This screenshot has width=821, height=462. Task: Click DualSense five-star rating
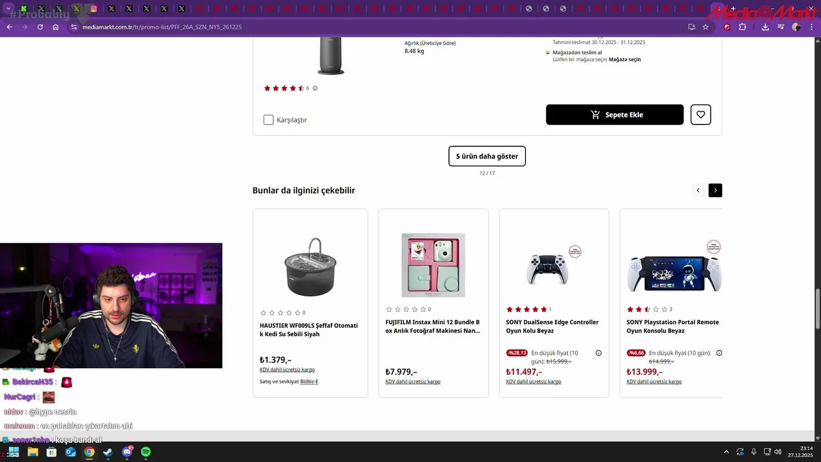click(527, 309)
